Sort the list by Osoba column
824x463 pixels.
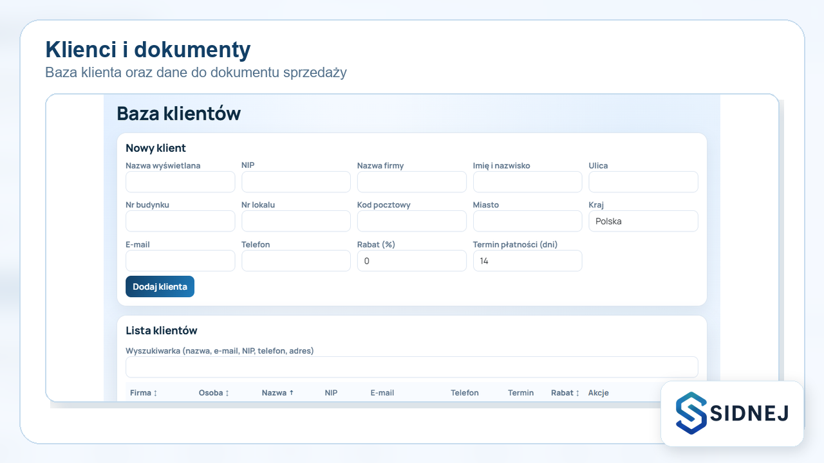tap(214, 393)
